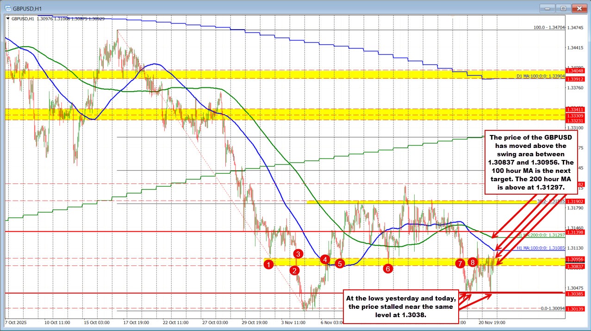Select red marker 8 beside marker 7

pos(473,262)
